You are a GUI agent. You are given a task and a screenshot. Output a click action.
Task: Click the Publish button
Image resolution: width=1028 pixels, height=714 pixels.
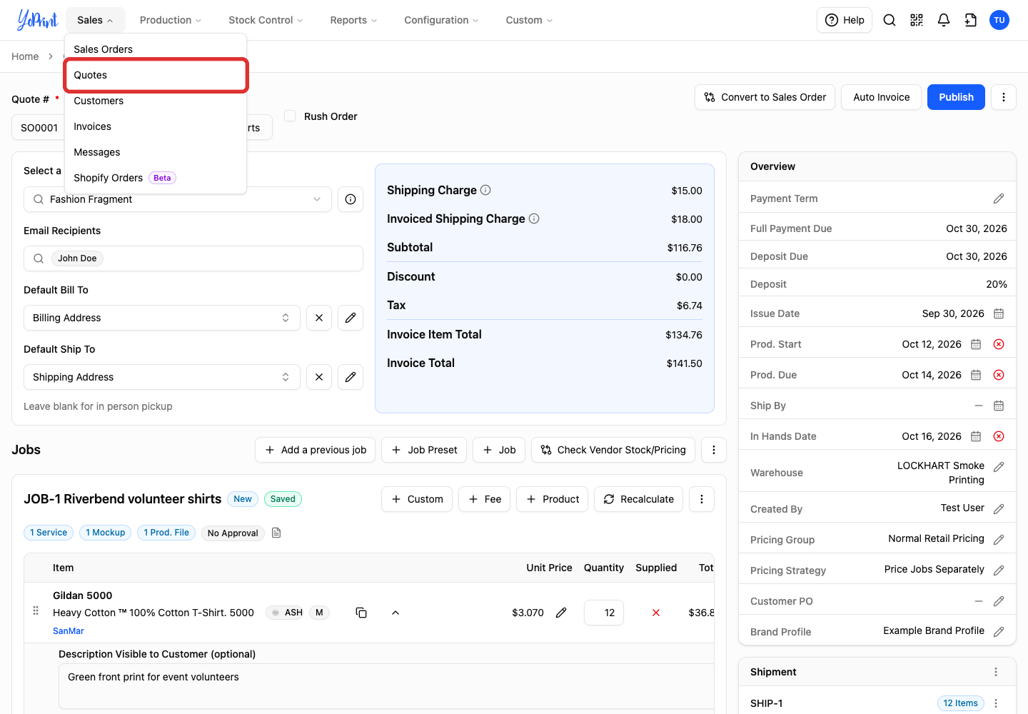tap(956, 97)
